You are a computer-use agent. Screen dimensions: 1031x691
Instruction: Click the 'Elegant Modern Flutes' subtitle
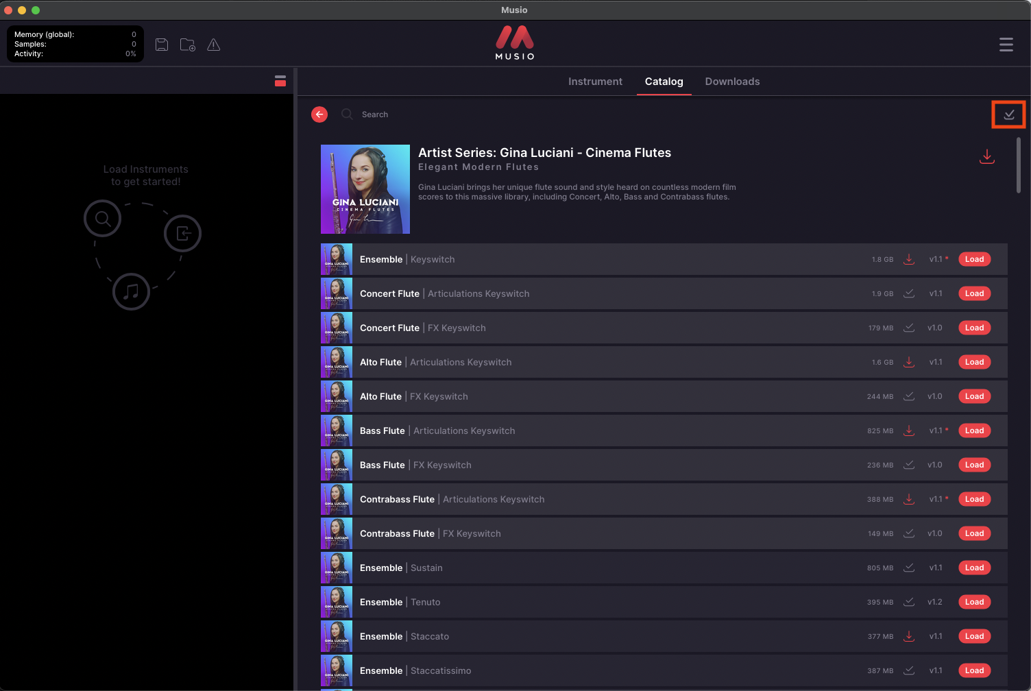coord(478,167)
